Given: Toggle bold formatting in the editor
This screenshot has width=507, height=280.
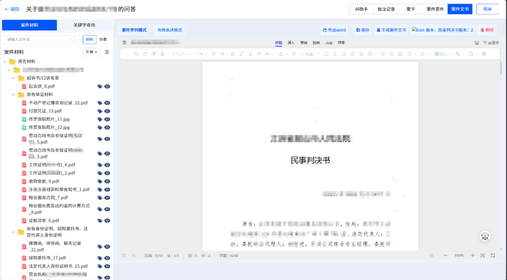Looking at the screenshot, I should tap(233, 54).
